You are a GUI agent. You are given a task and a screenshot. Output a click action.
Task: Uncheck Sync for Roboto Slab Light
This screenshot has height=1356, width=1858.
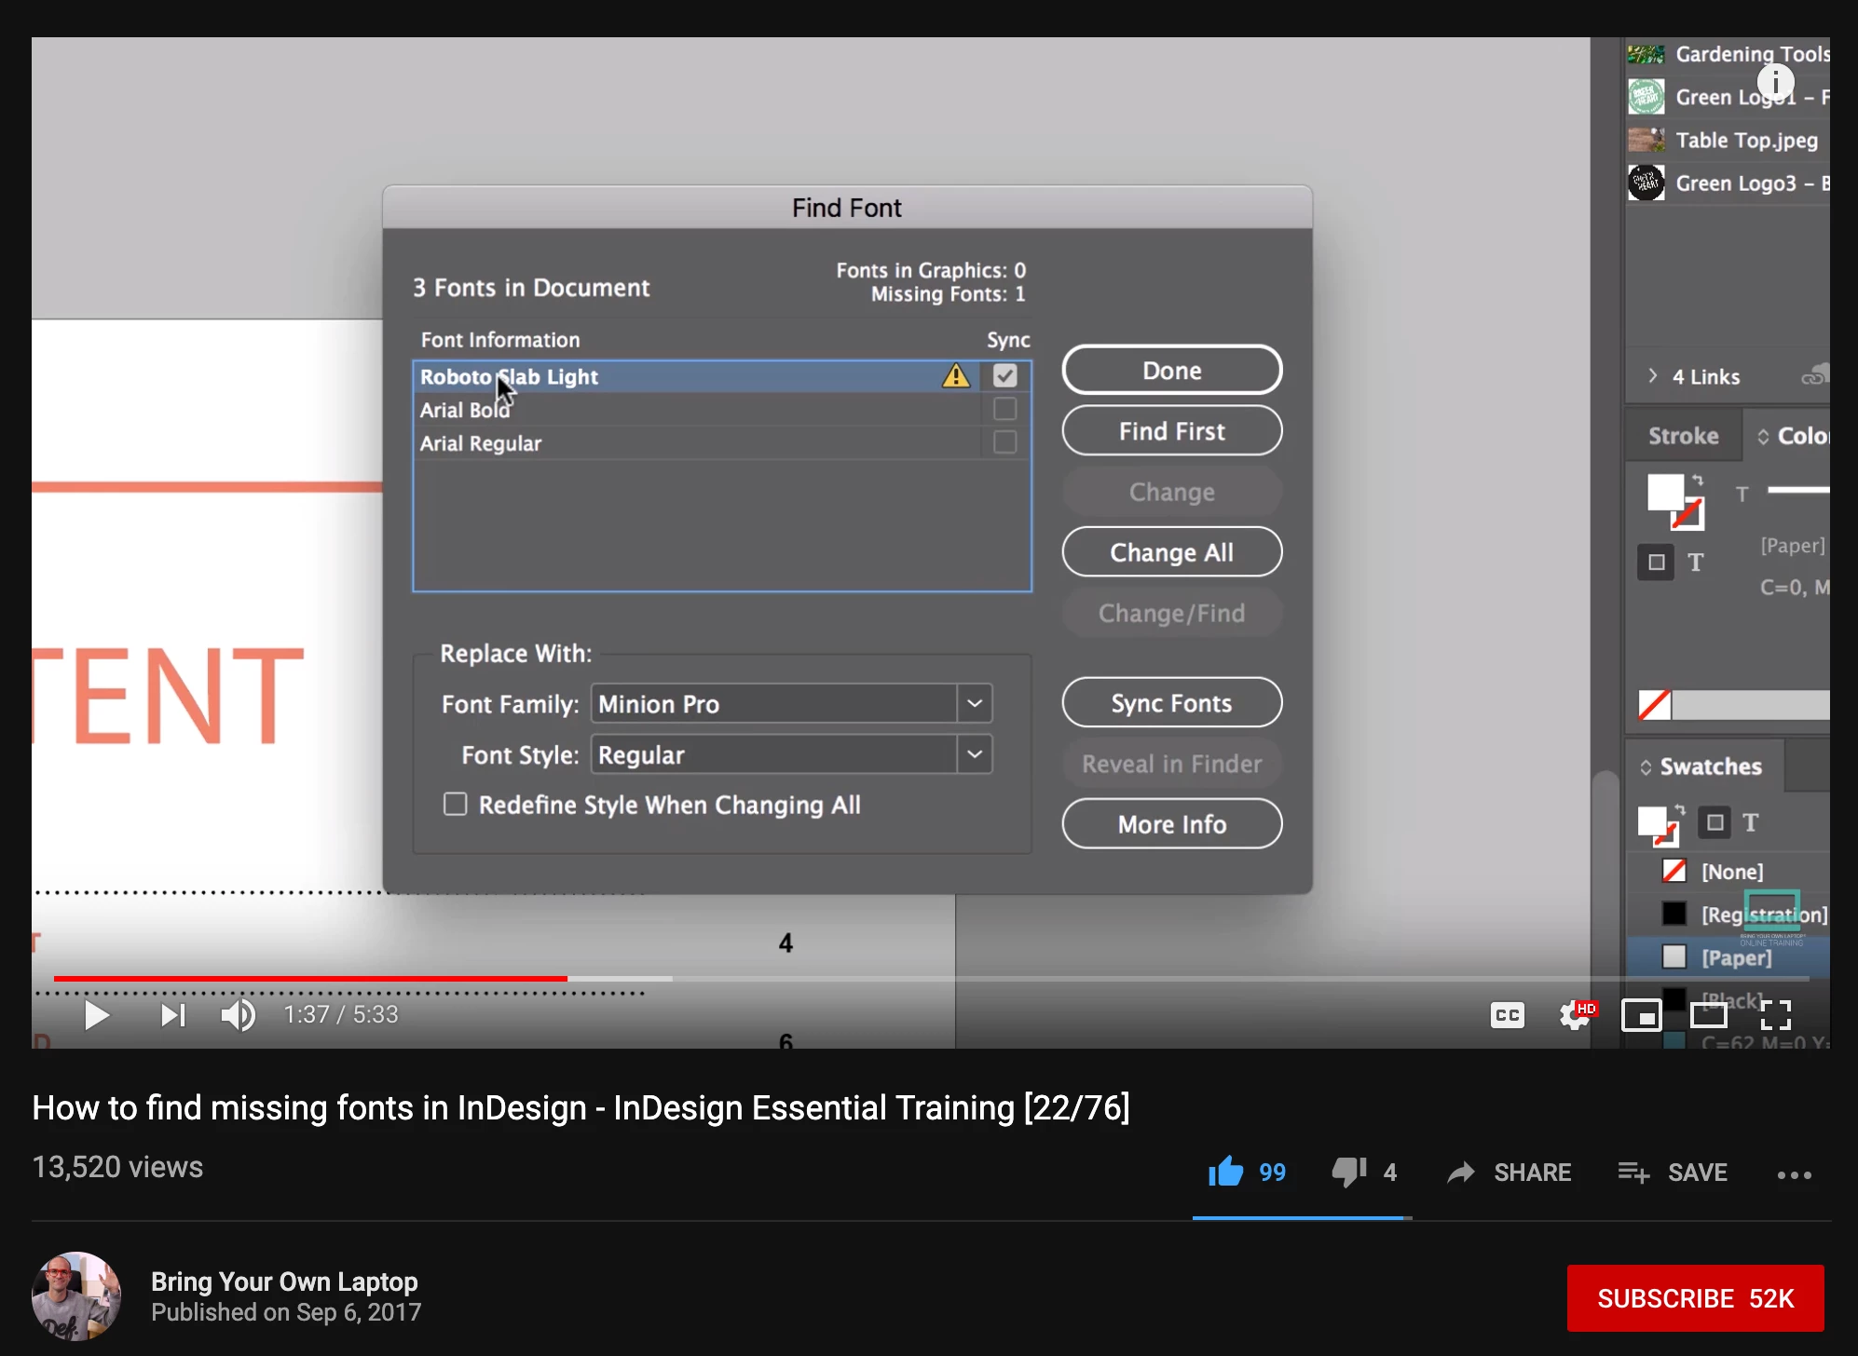tap(1004, 376)
